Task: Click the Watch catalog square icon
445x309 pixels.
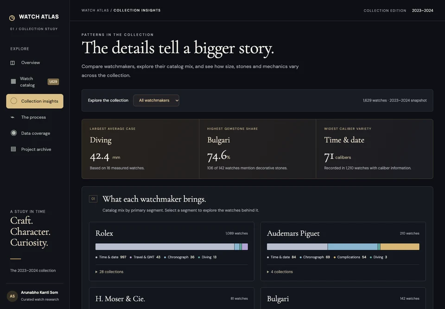Action: pos(13,82)
